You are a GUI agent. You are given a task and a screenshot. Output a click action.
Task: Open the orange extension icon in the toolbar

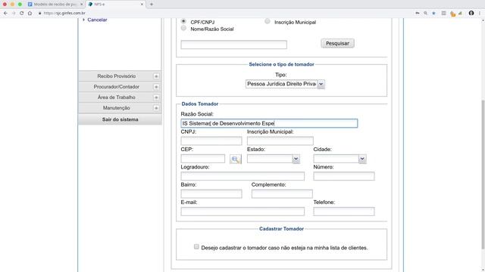(x=453, y=14)
